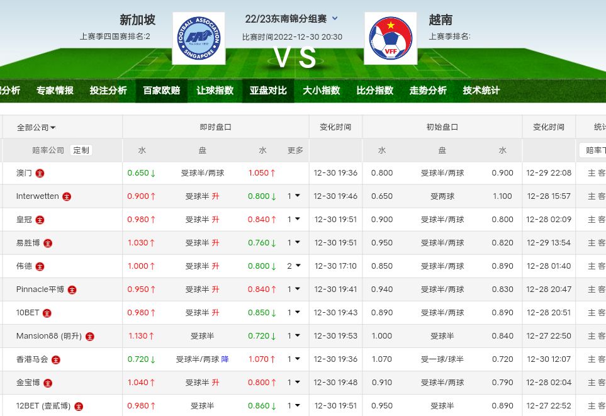The width and height of the screenshot is (606, 416).
Task: Click the 主 badge beside 皇冠
Action: 40,220
